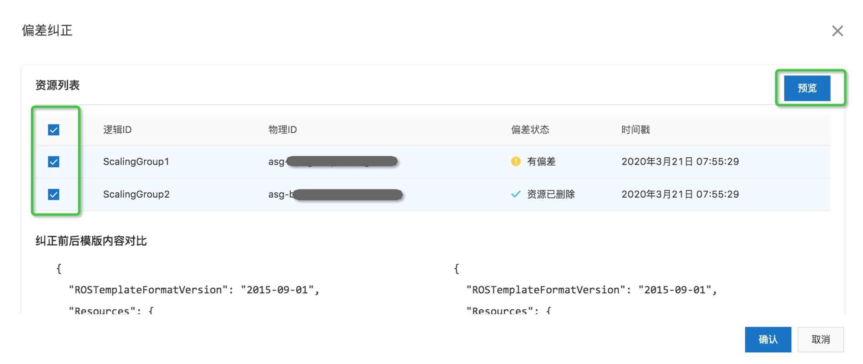Click the 物理ID column header
Image resolution: width=863 pixels, height=364 pixels.
coord(282,130)
